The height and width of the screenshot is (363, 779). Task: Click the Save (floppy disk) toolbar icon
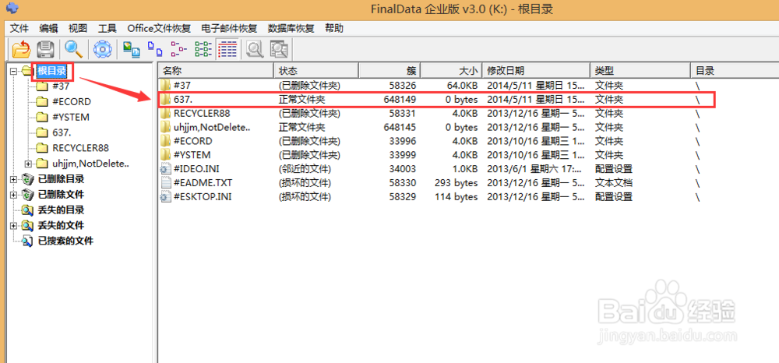[x=45, y=49]
